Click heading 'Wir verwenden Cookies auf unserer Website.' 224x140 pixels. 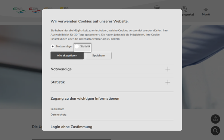90,21
